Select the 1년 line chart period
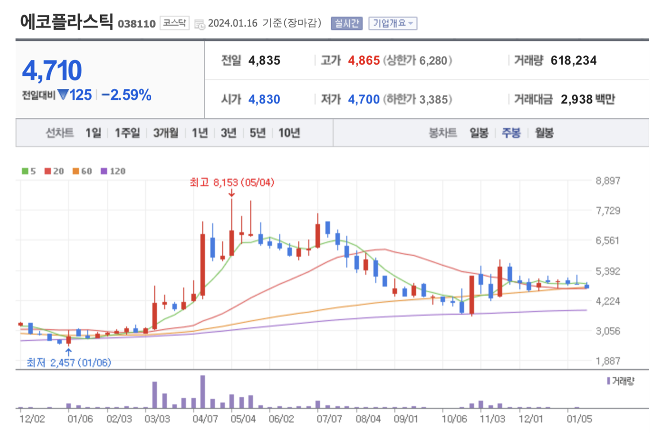Screen dimensions: 660x448 tap(199, 133)
